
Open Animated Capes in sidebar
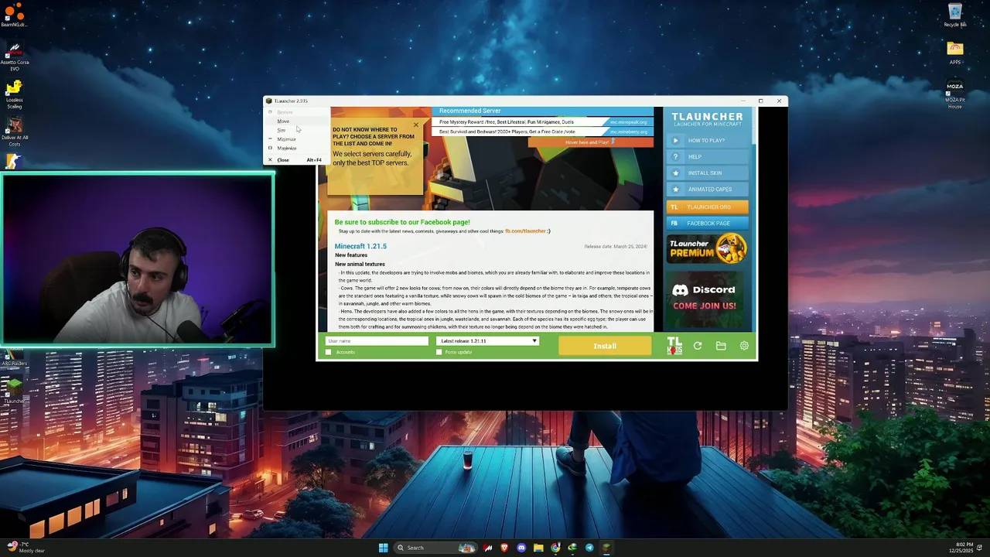point(707,190)
